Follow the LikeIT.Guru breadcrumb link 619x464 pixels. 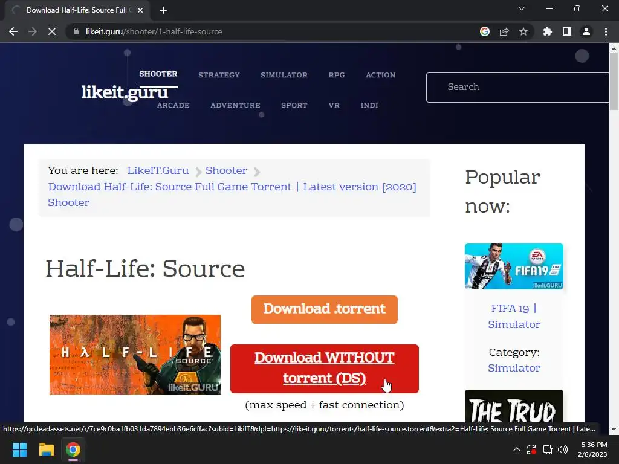[158, 170]
